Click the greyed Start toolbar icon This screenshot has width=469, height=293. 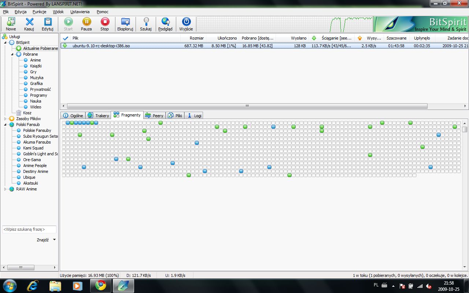pyautogui.click(x=68, y=22)
